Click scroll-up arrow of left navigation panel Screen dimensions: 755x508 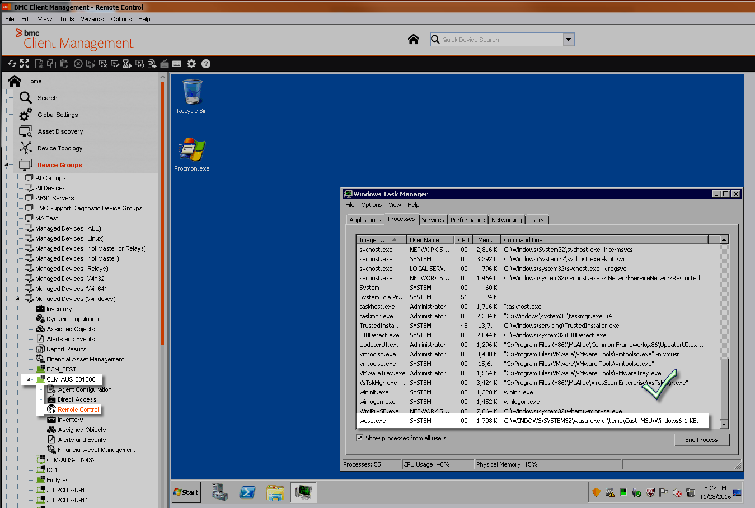(x=163, y=77)
